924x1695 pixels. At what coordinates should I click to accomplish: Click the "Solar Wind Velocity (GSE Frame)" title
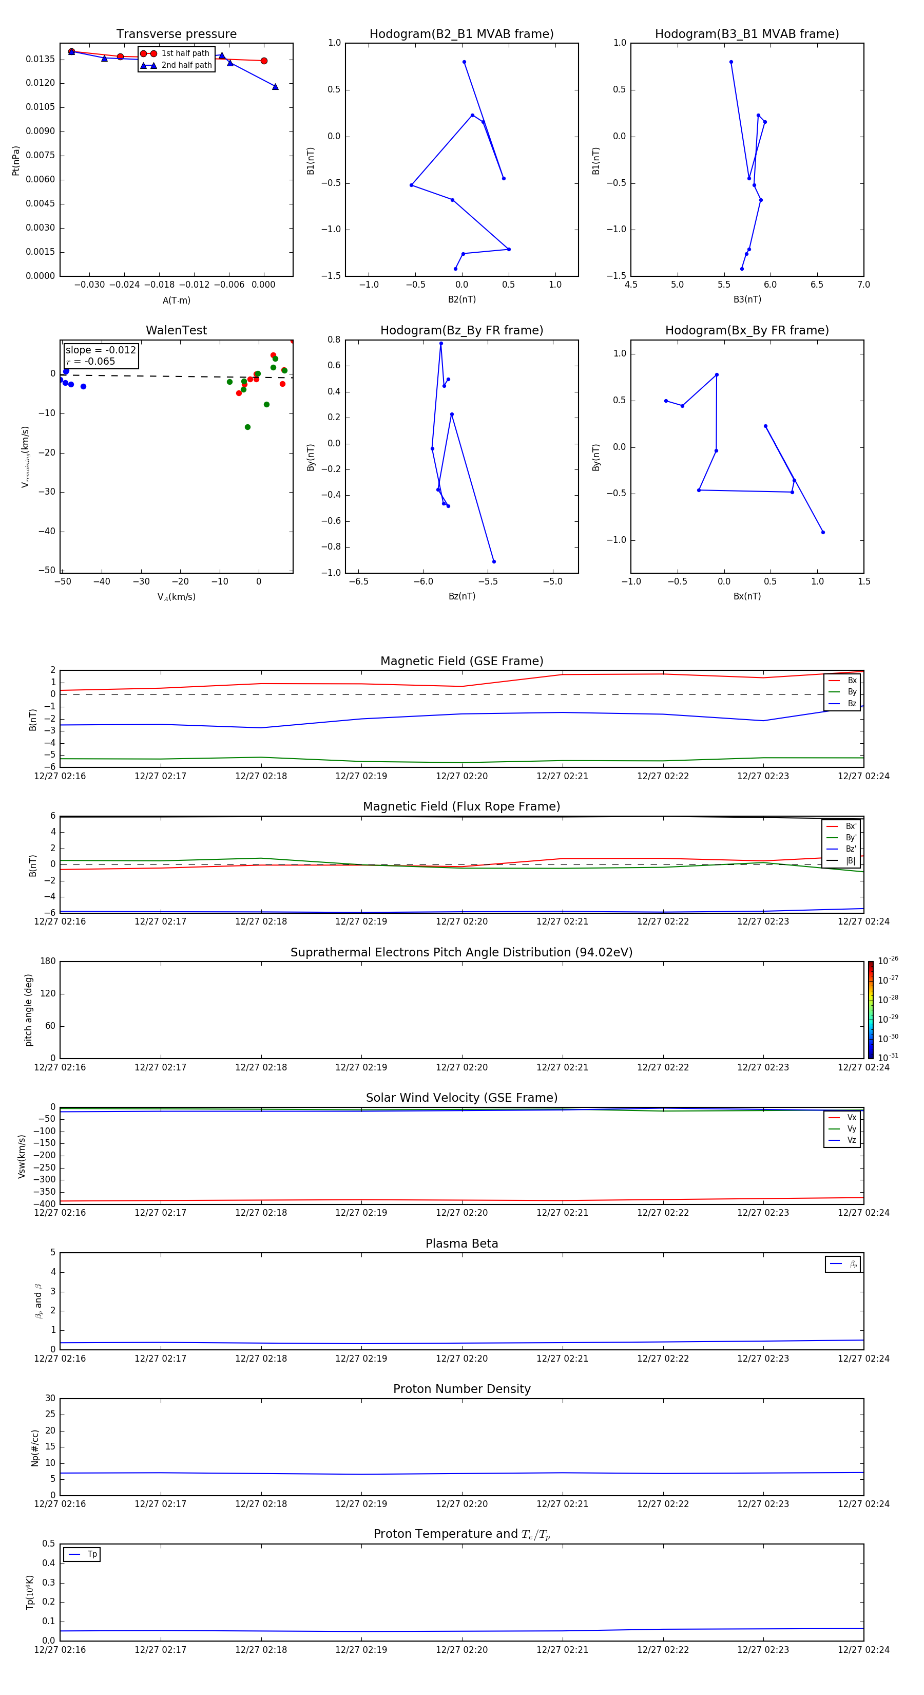[x=461, y=1098]
